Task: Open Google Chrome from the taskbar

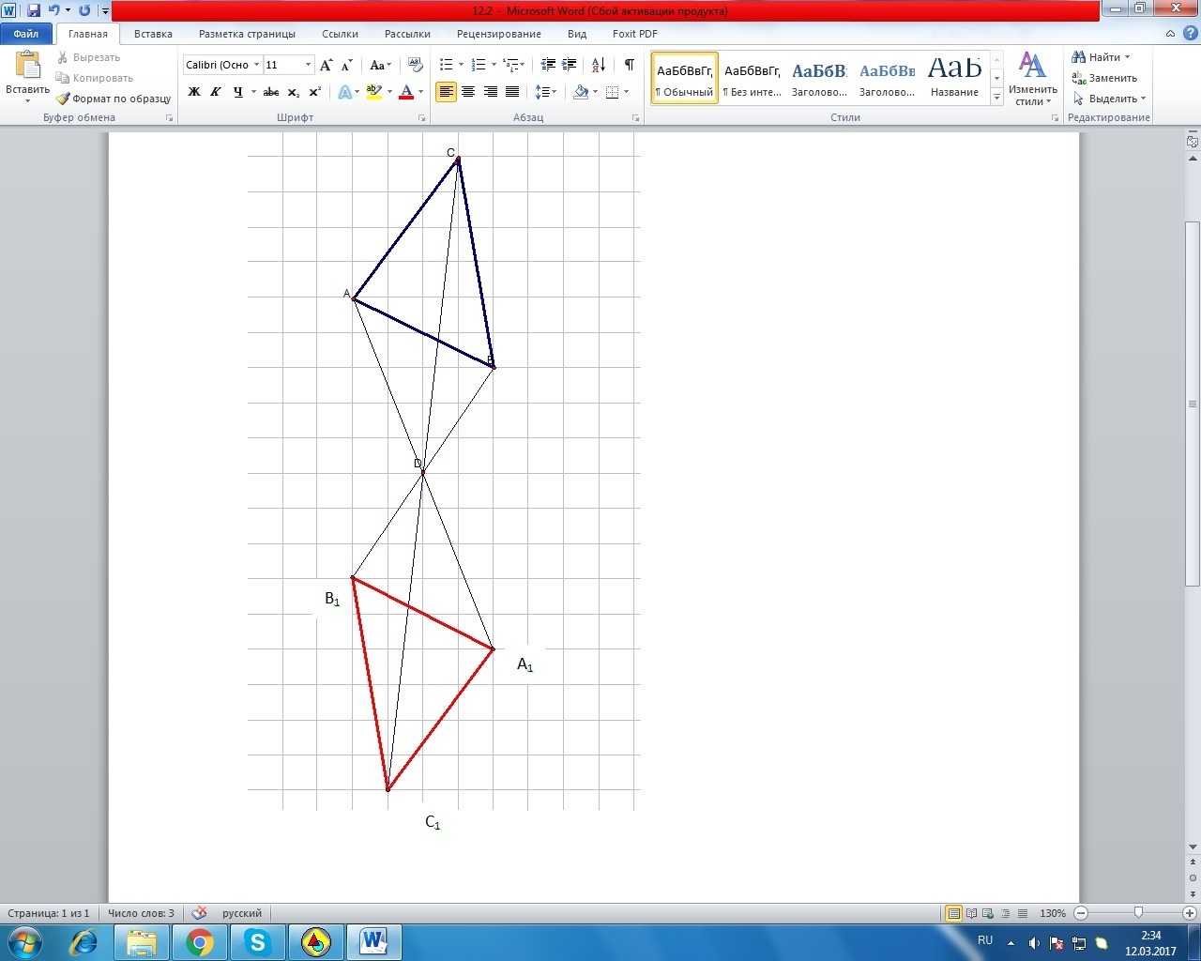Action: [x=199, y=942]
